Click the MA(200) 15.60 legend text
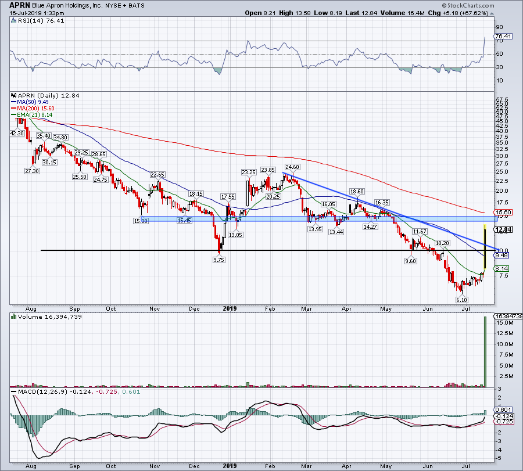523x471 pixels. pos(35,109)
